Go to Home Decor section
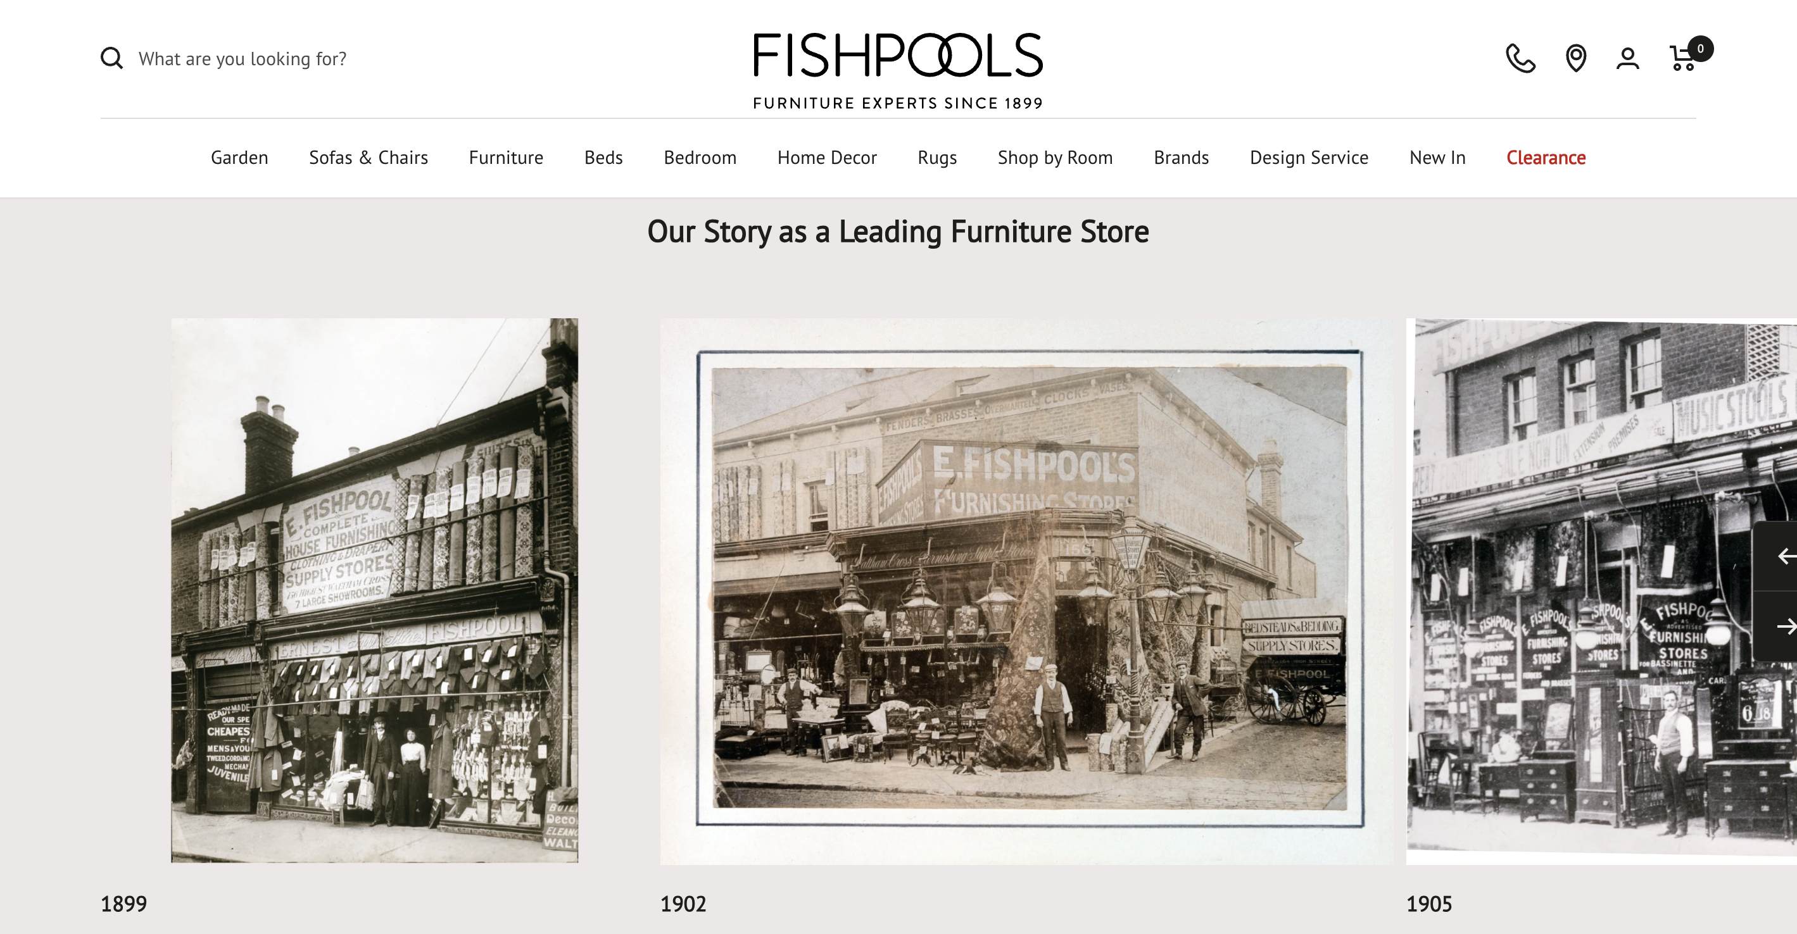Viewport: 1797px width, 934px height. [x=827, y=158]
